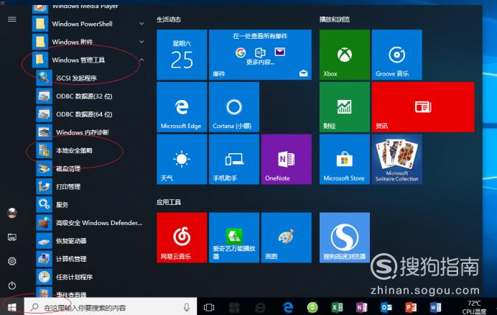This screenshot has height=315, width=497.
Task: Open the Cortana (小娜) tile
Action: (234, 107)
